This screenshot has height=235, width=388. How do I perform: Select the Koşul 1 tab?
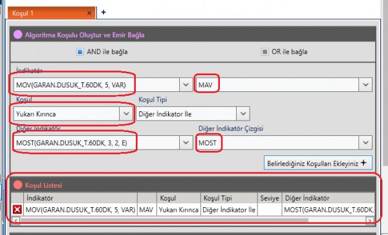coord(52,13)
